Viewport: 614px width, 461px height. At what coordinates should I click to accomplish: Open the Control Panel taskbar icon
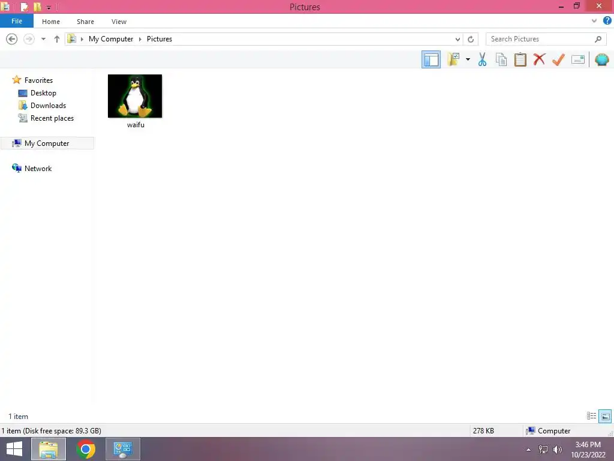123,449
